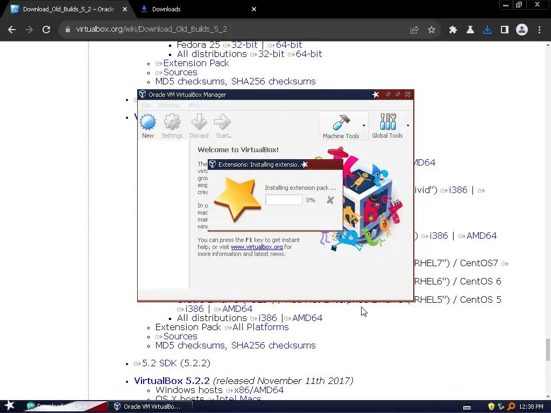Select the Global Tools icon
Screen dimensions: 551x413
tap(387, 122)
